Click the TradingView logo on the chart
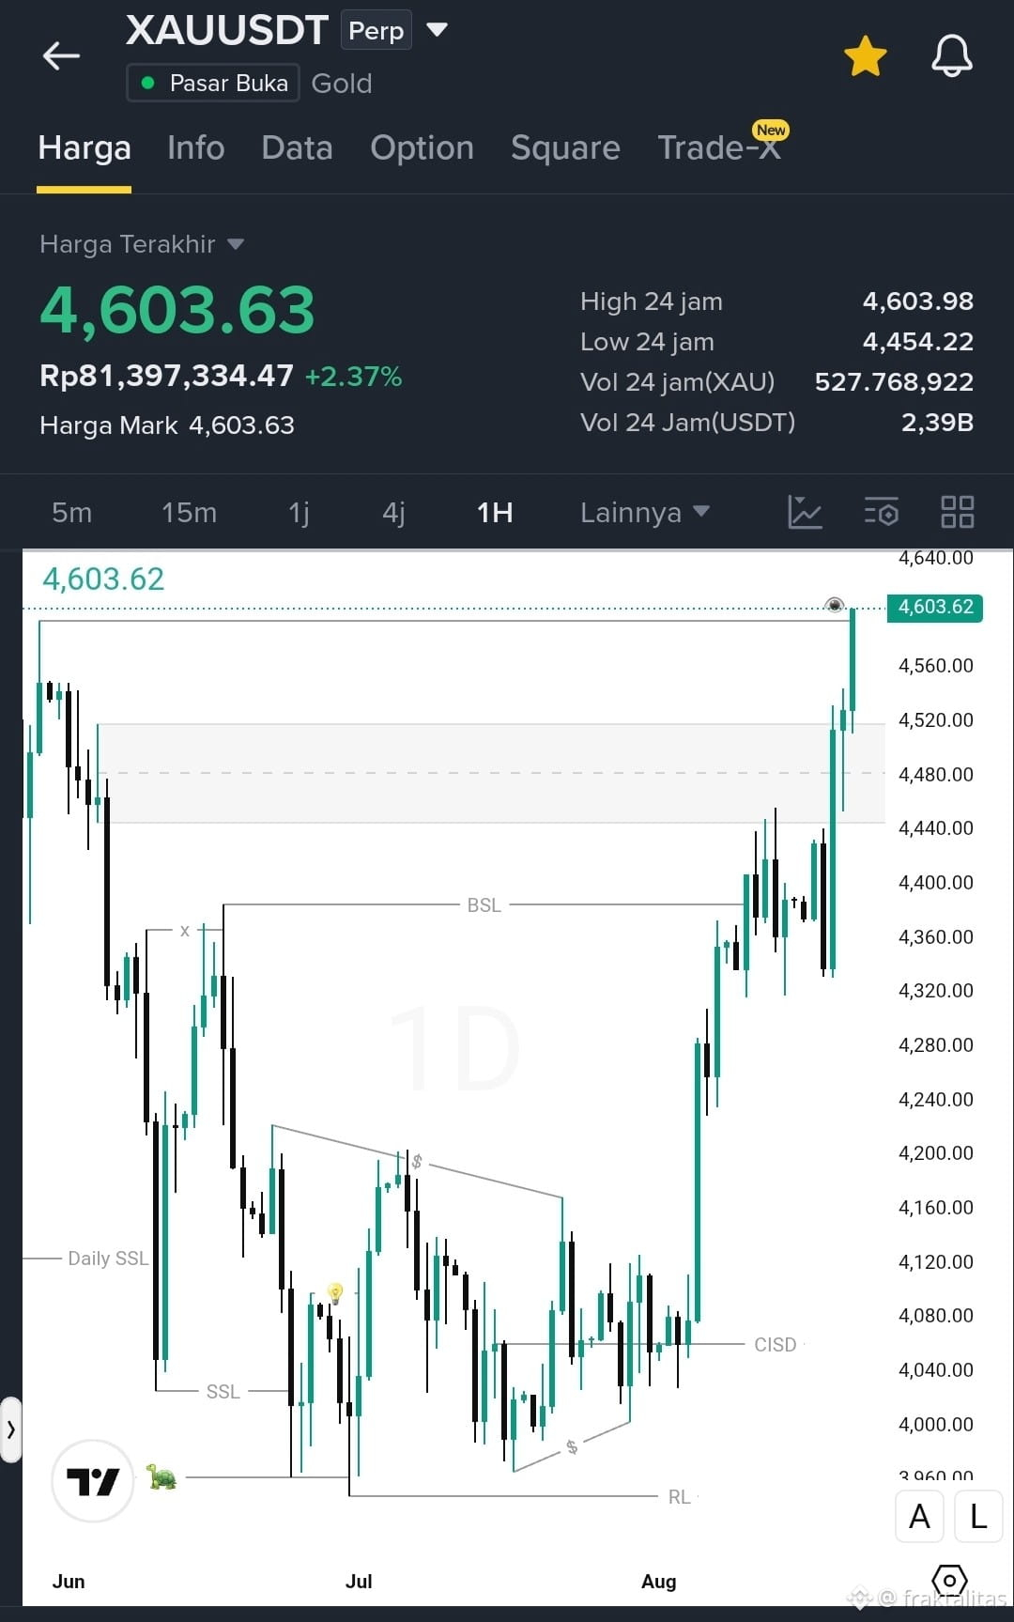Screen dimensions: 1014x1622 click(93, 1481)
